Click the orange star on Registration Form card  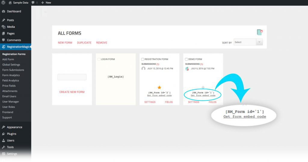click(x=159, y=87)
